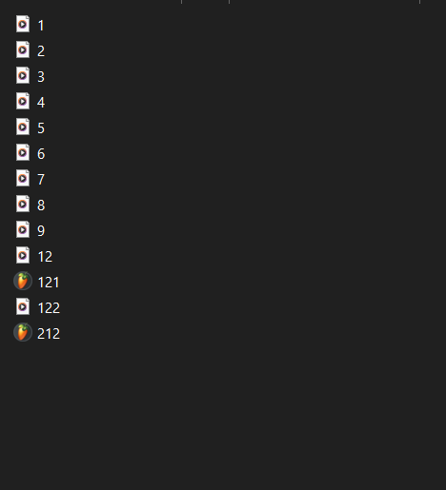This screenshot has width=446, height=490.
Task: Select the file name 1
Action: pos(41,26)
